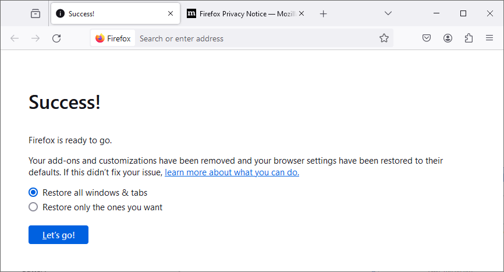Image resolution: width=504 pixels, height=272 pixels.
Task: Close the Success! tab
Action: click(x=171, y=13)
